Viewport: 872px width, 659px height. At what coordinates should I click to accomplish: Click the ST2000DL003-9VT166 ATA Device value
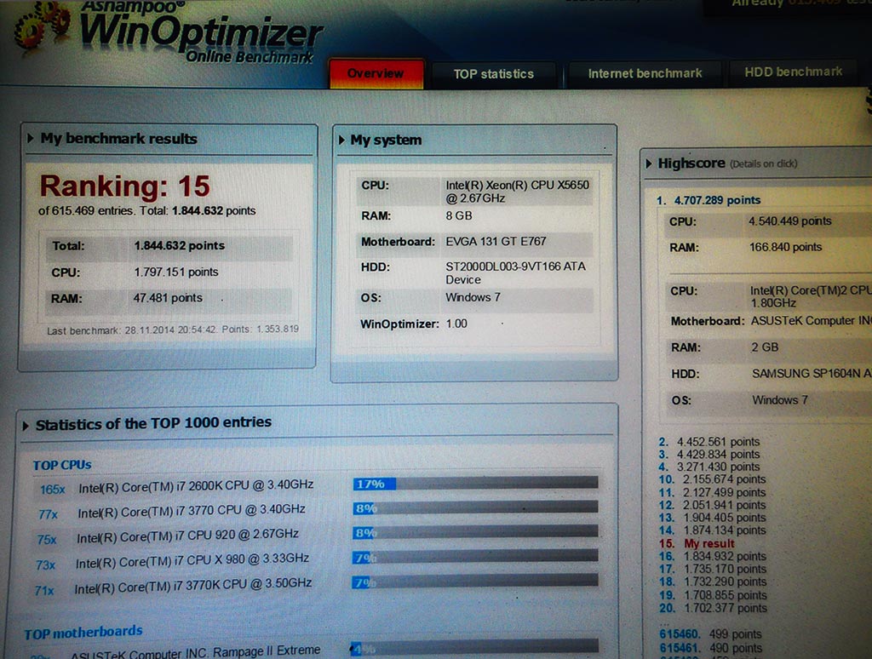pos(515,273)
